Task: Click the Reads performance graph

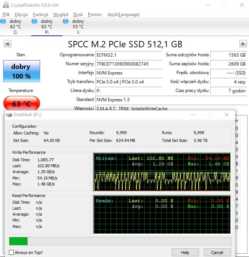Action: [162, 215]
